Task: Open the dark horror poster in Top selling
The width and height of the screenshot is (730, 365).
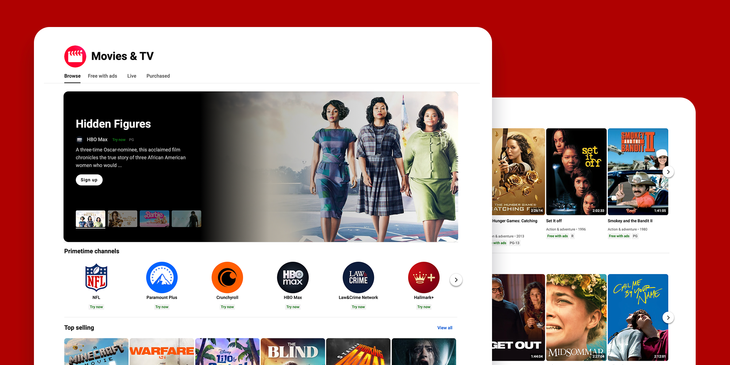Action: [x=424, y=351]
